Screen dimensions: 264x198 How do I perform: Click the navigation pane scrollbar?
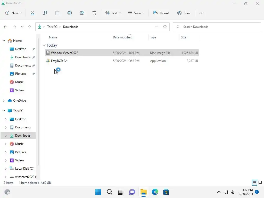tap(38, 102)
